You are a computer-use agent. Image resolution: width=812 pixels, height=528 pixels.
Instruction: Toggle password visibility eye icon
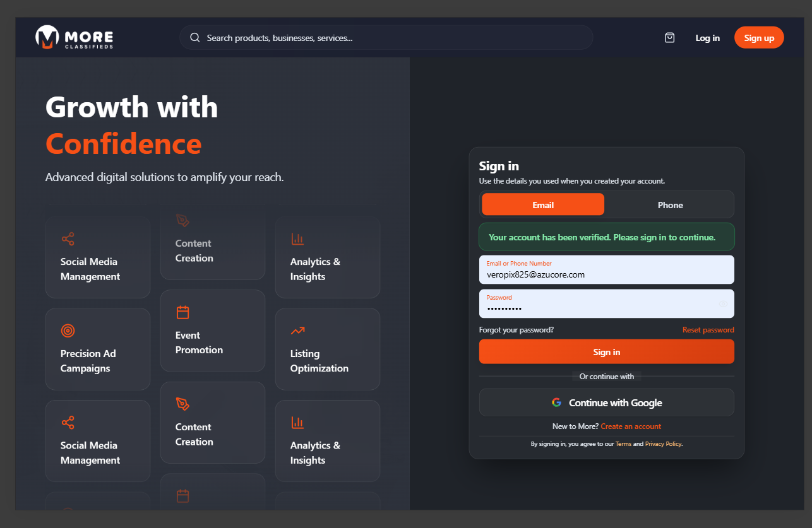tap(723, 304)
